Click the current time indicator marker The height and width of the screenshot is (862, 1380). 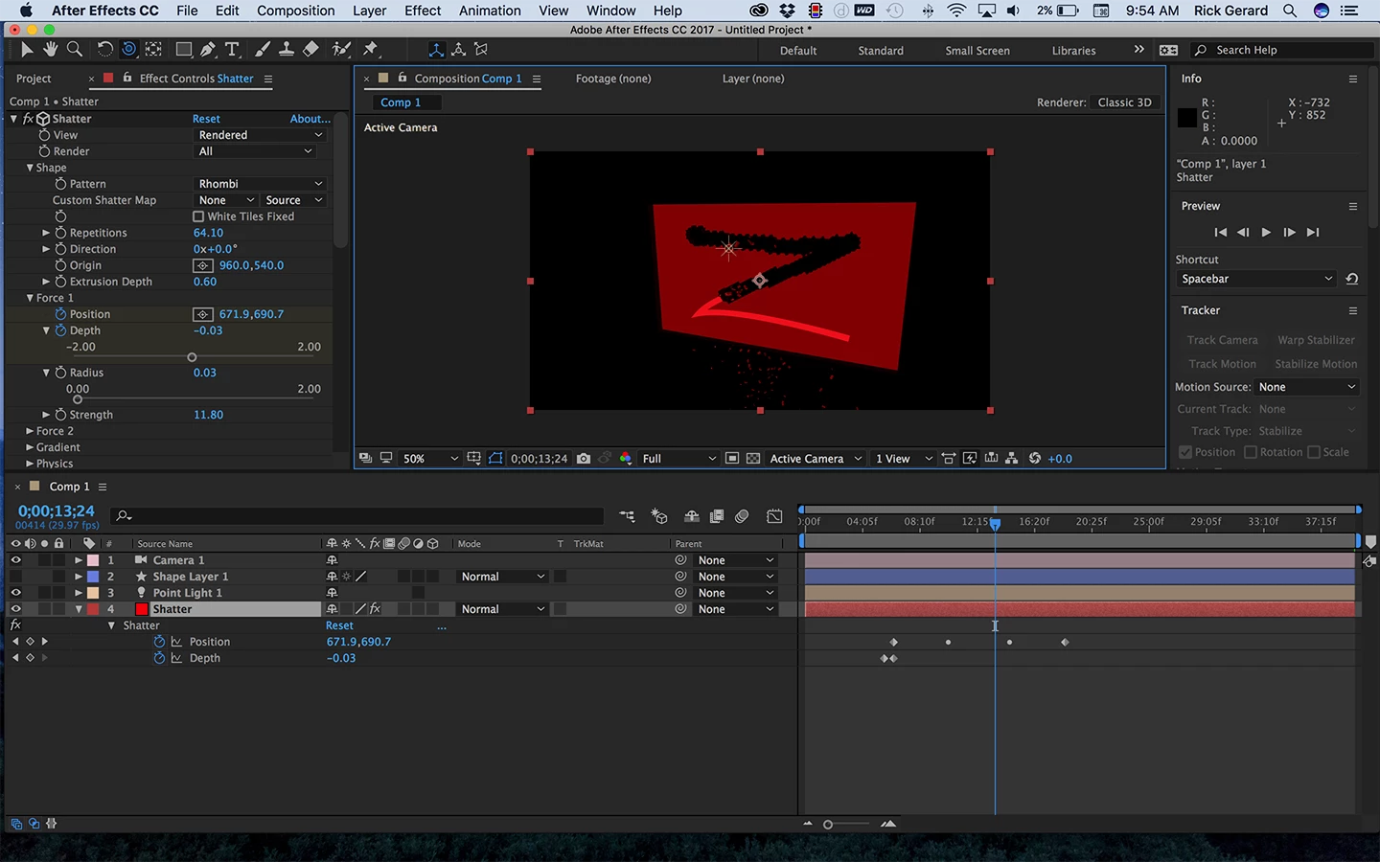[995, 523]
